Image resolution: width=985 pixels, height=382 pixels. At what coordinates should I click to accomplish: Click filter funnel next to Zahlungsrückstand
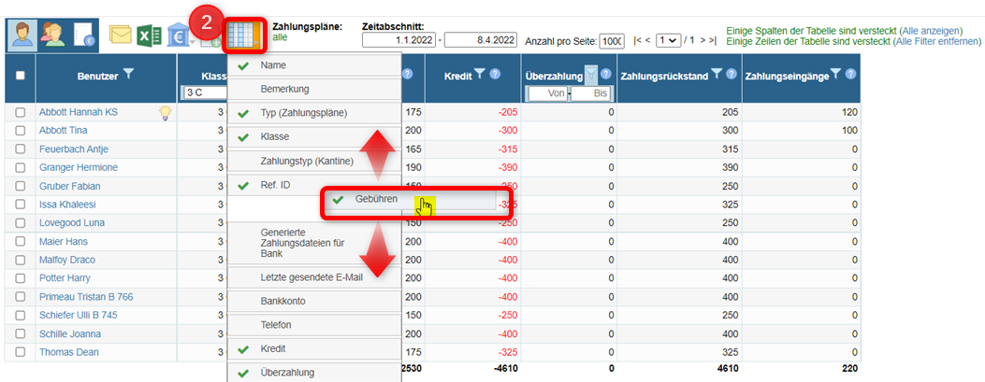tap(717, 74)
